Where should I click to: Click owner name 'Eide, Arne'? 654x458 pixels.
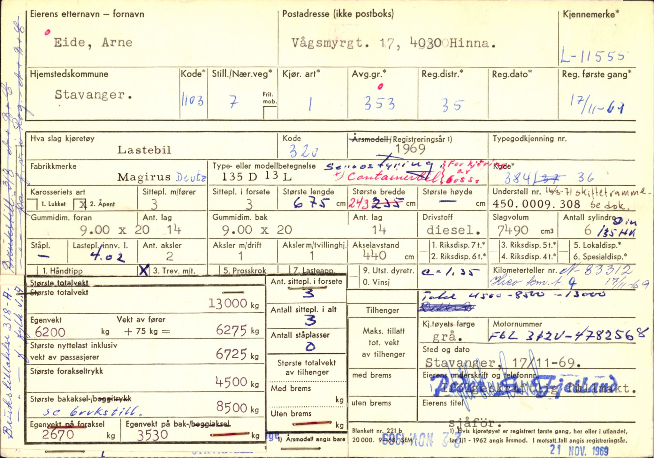[x=93, y=43]
